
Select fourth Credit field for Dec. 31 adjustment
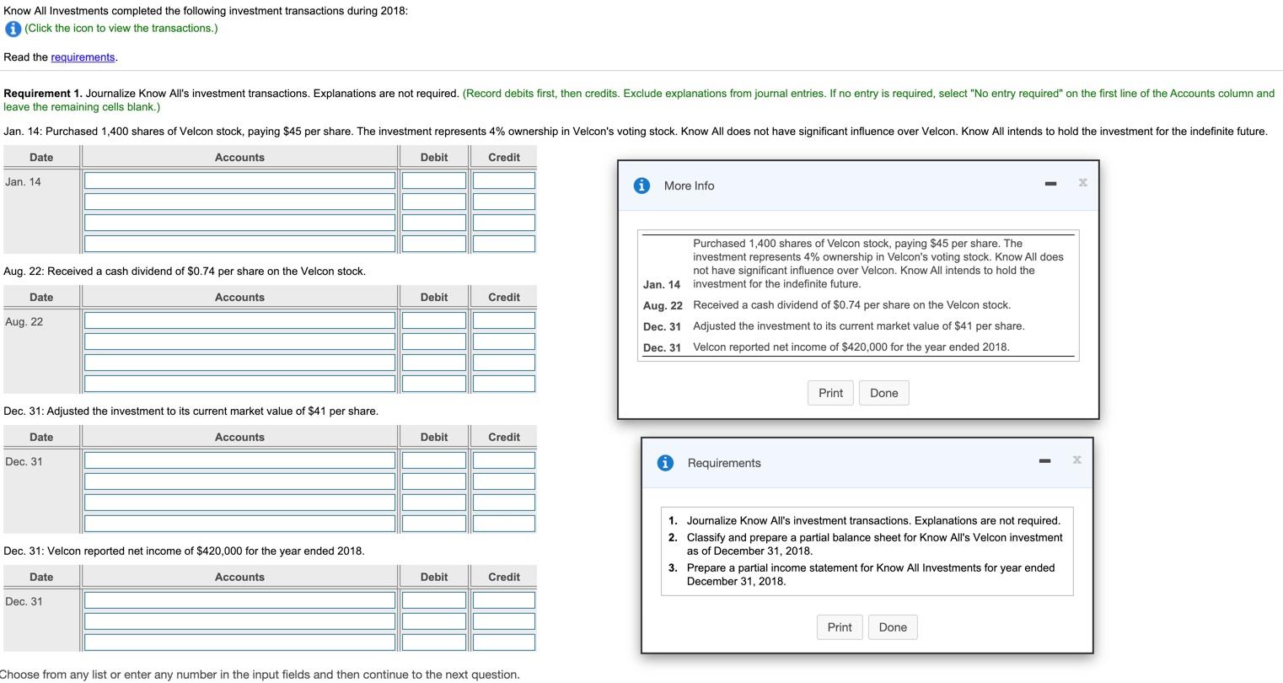click(504, 524)
